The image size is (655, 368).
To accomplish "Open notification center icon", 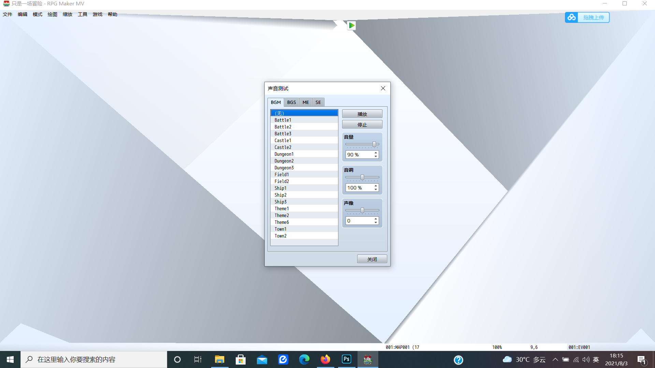I will (642, 360).
